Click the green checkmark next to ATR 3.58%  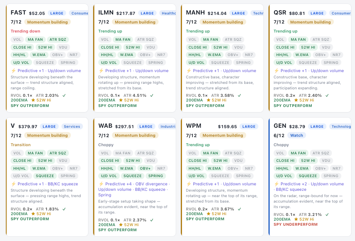(239, 96)
